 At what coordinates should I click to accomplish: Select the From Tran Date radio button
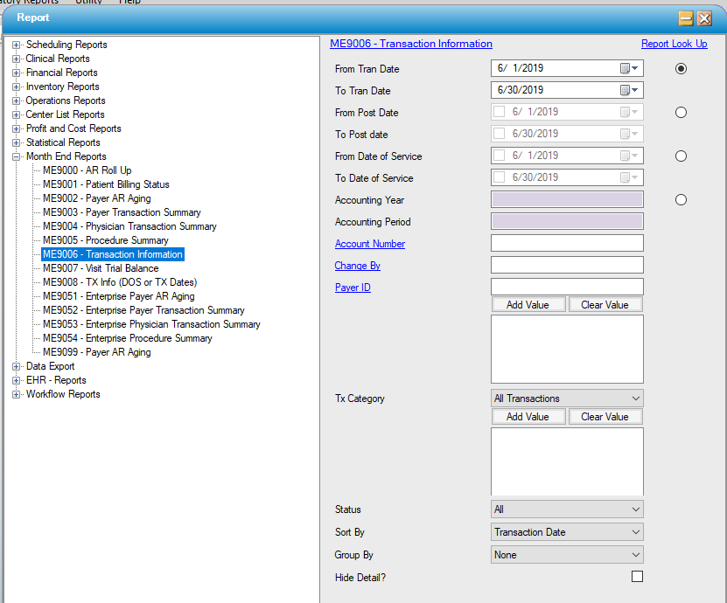[681, 68]
